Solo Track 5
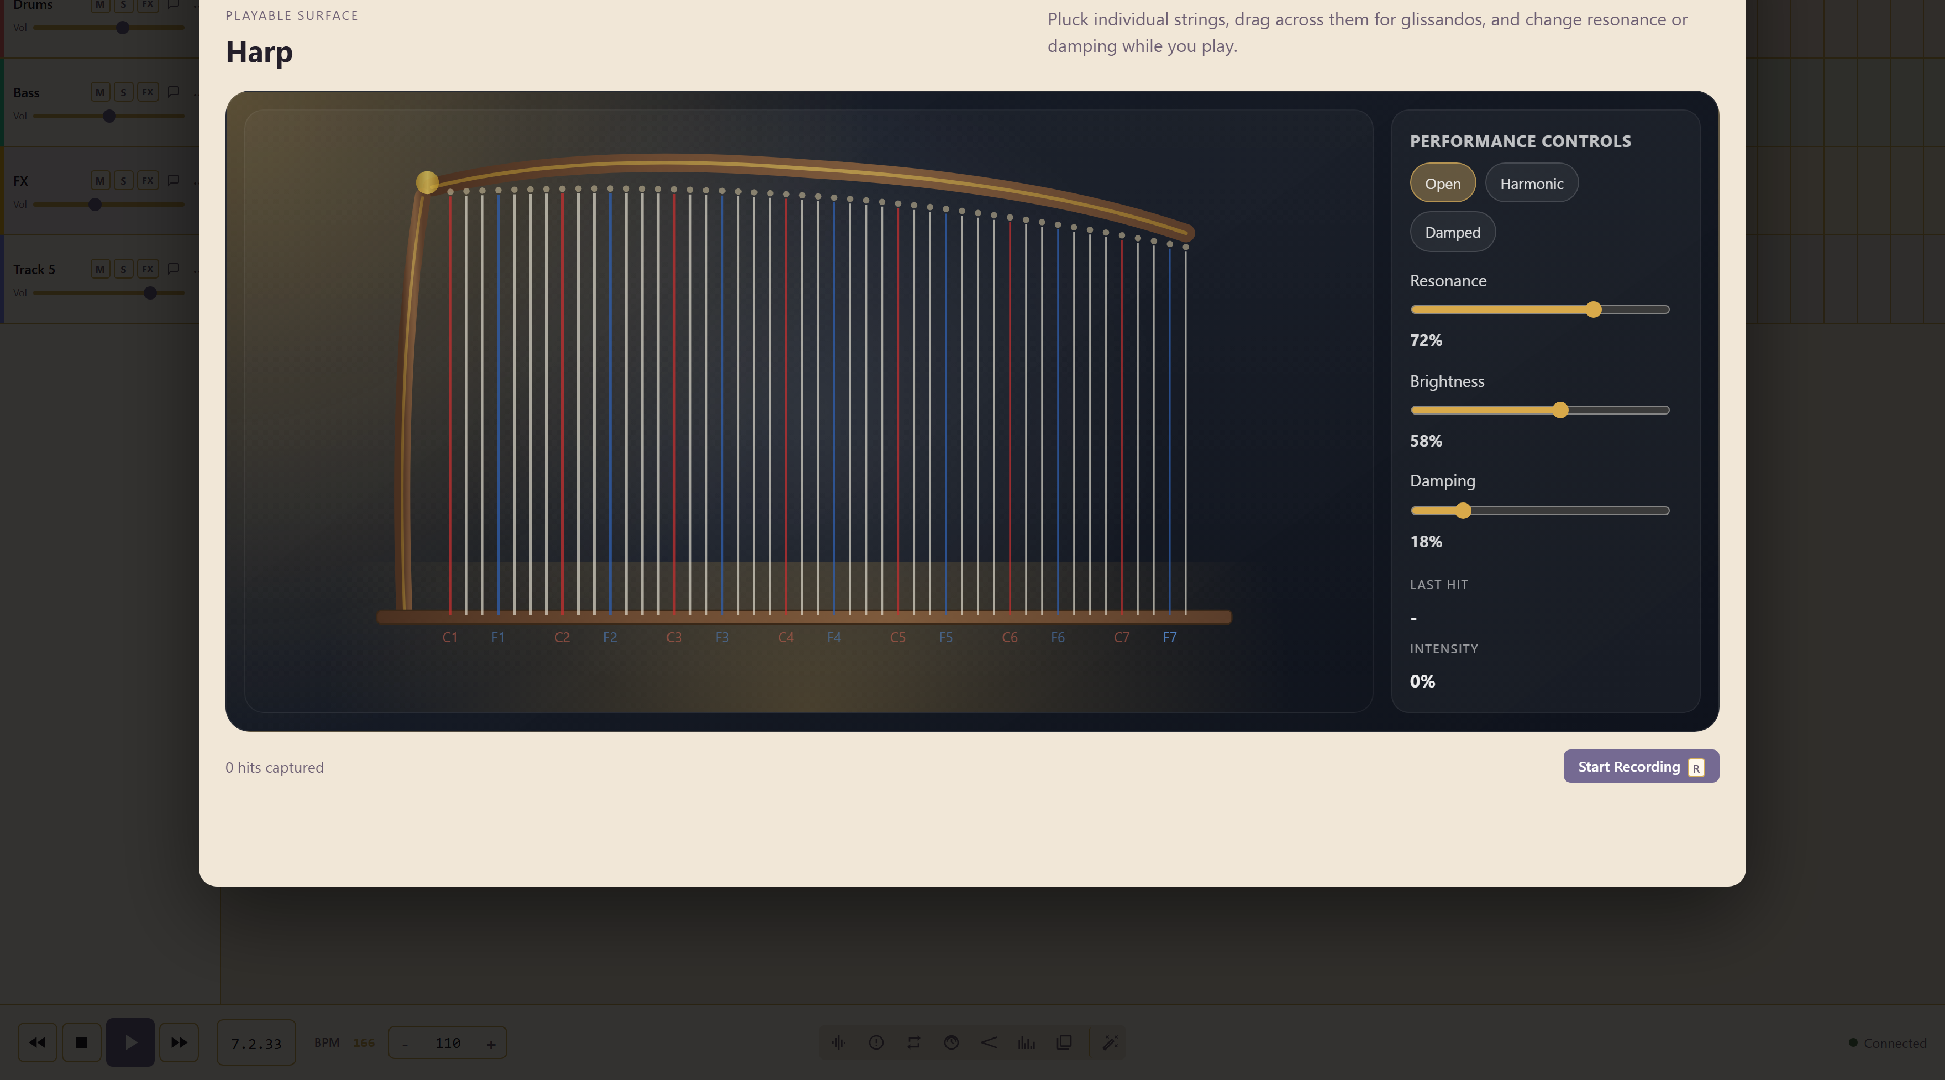The image size is (1945, 1080). point(124,269)
